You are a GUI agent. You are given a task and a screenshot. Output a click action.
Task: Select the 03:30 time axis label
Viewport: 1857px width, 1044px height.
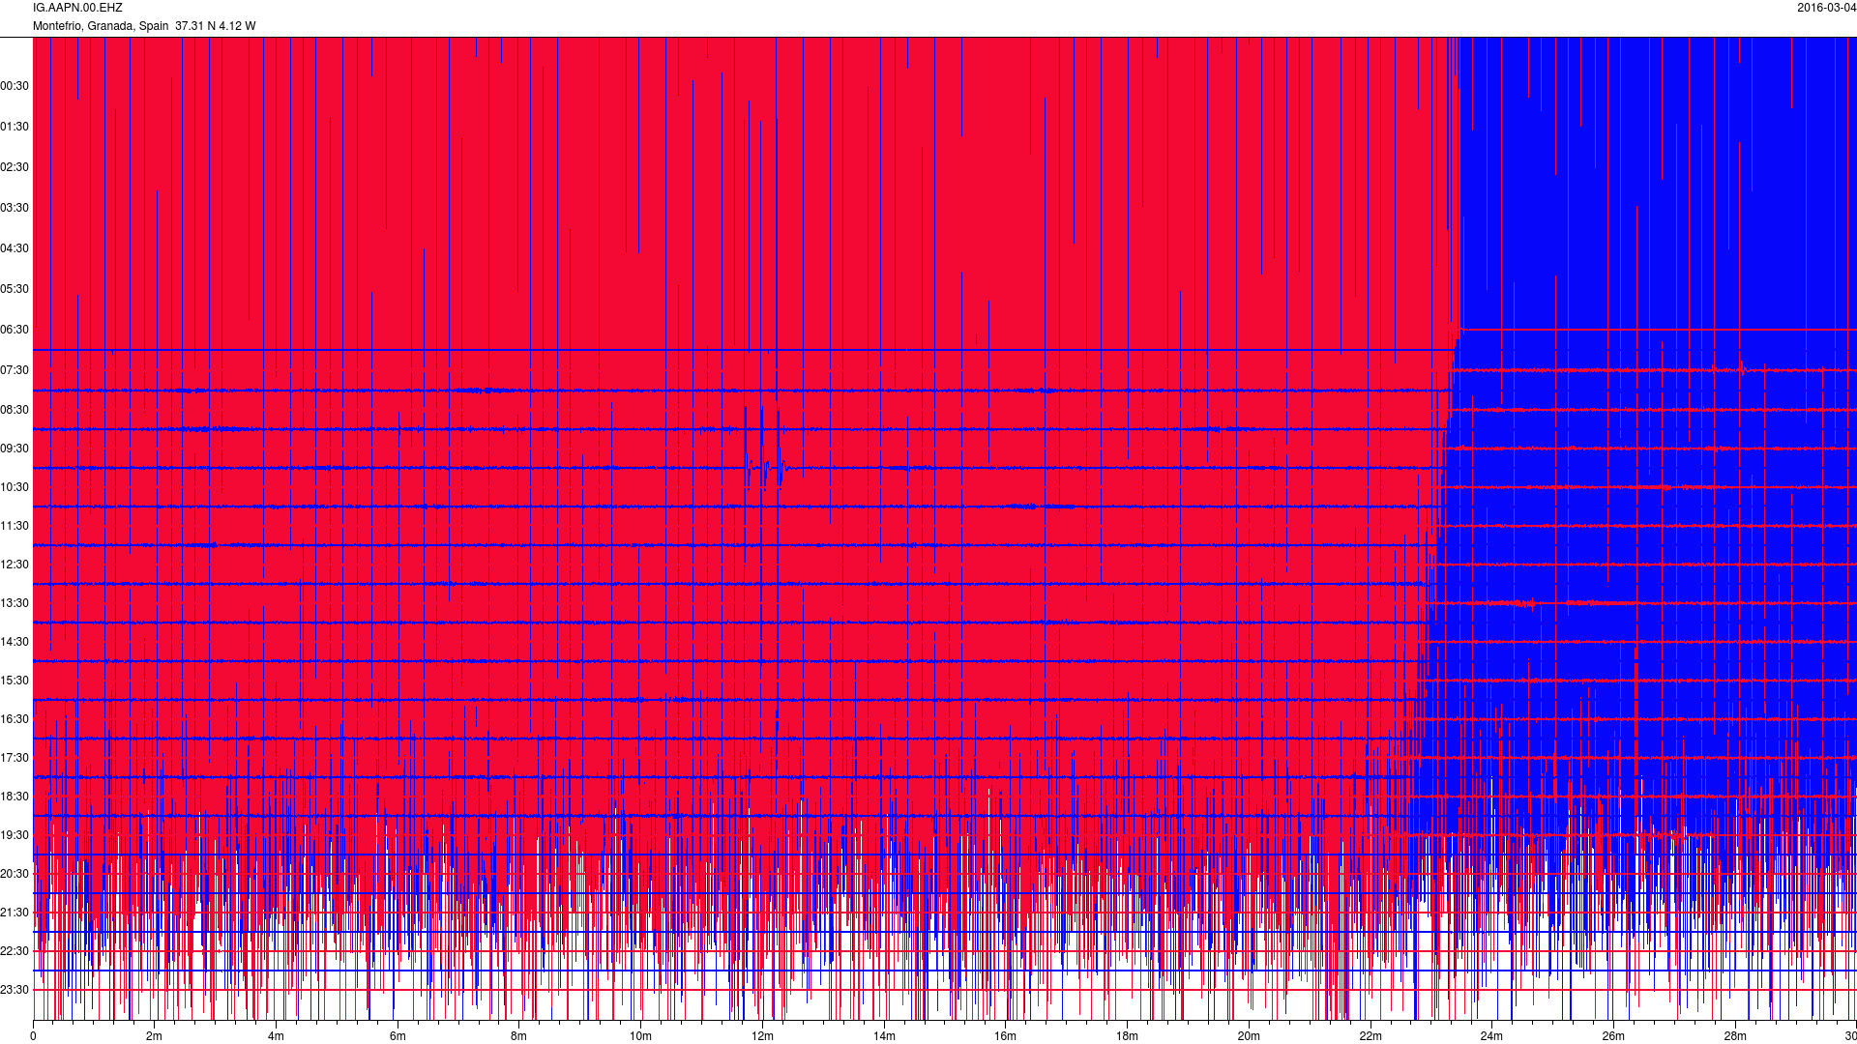(x=15, y=208)
